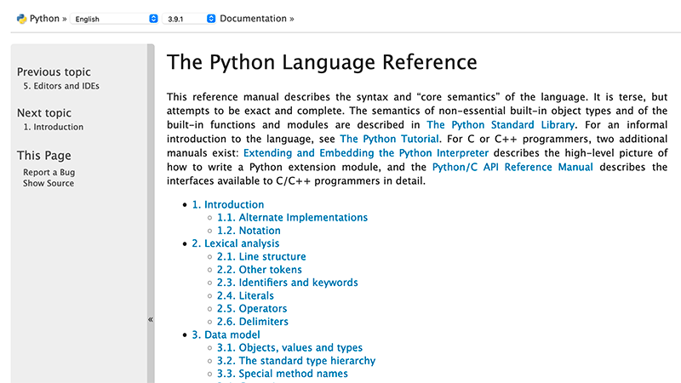Click the Previous topic heading

coord(54,71)
